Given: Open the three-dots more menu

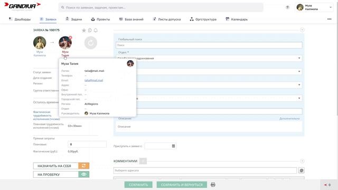Looking at the screenshot, I should click(329, 19).
